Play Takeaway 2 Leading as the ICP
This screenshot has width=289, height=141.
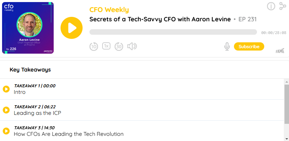6,110
